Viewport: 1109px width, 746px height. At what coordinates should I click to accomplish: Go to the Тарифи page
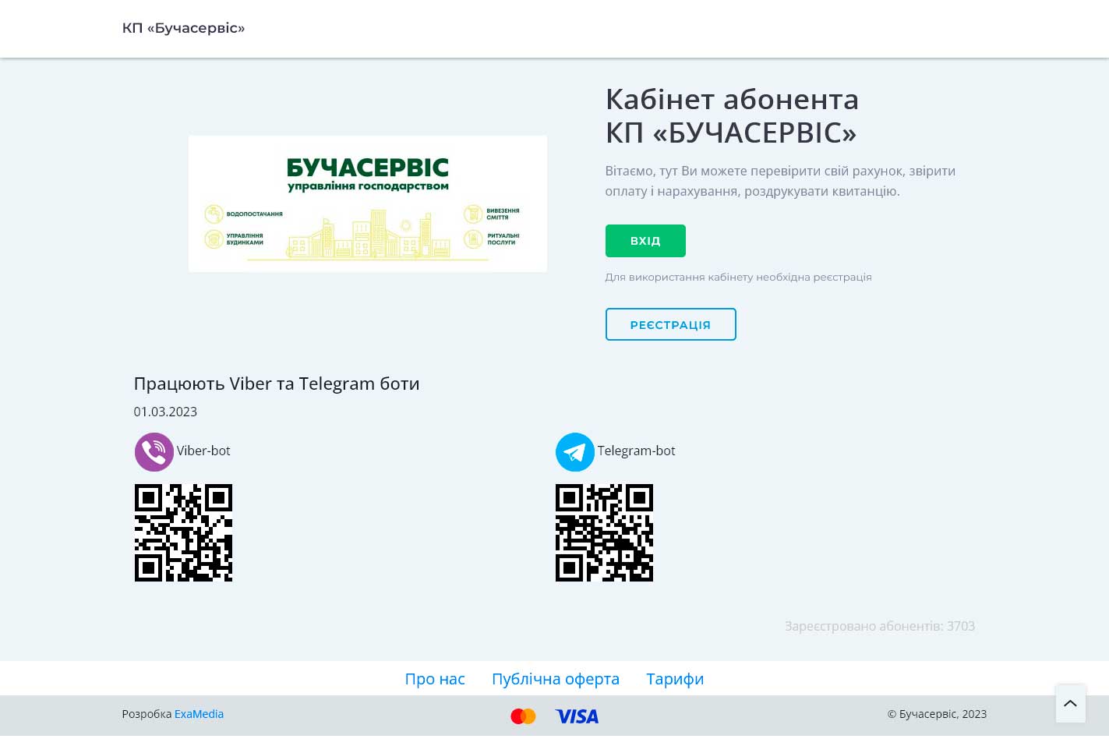[675, 679]
